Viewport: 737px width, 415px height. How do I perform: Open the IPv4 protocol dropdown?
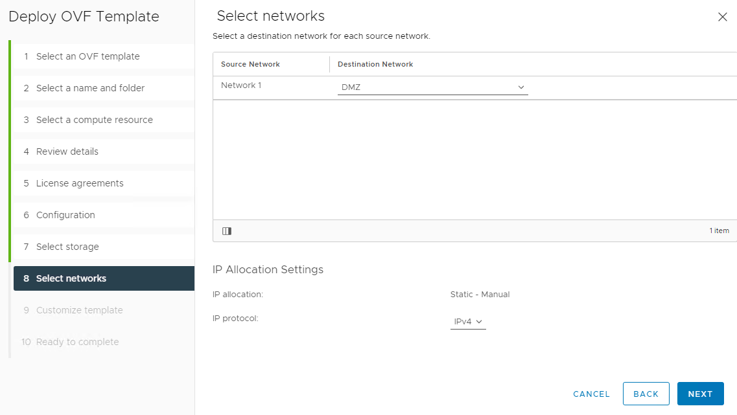pyautogui.click(x=468, y=321)
